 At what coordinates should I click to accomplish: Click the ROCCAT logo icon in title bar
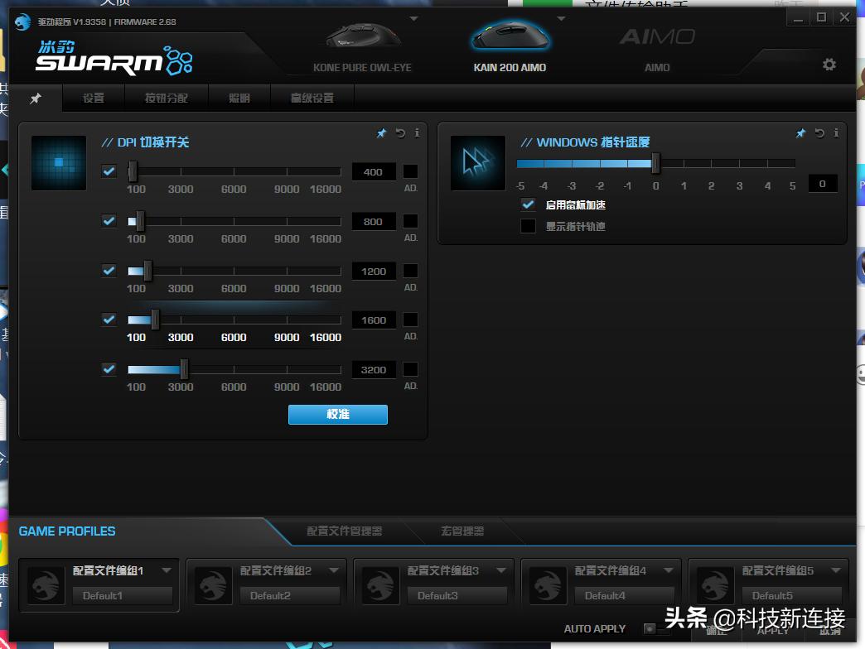point(22,22)
